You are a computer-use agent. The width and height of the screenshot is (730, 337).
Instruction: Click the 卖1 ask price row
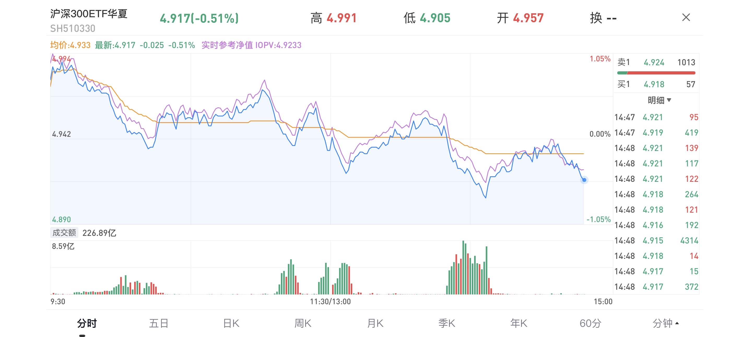point(656,62)
